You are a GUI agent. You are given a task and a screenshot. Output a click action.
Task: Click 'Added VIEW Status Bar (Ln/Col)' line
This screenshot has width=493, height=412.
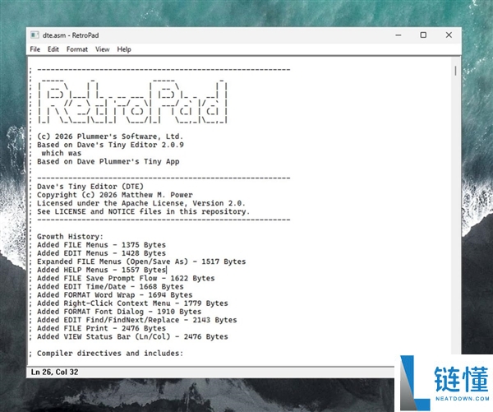[132, 337]
